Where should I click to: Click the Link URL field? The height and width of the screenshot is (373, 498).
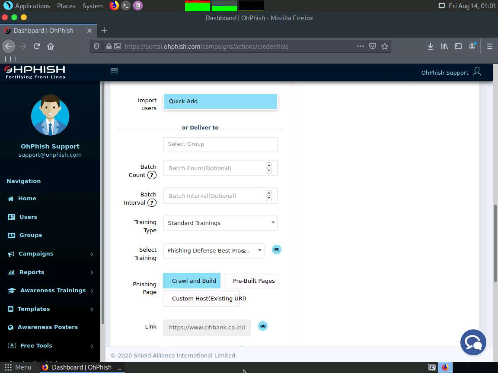pos(207,328)
